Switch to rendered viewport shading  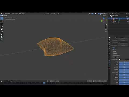click(x=105, y=14)
